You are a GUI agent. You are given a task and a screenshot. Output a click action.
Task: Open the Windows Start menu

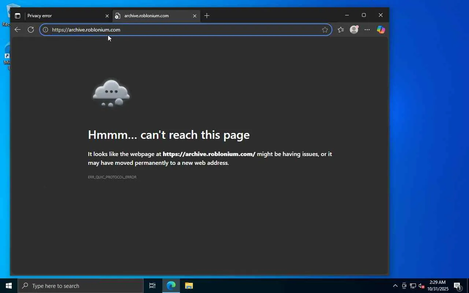coord(9,286)
